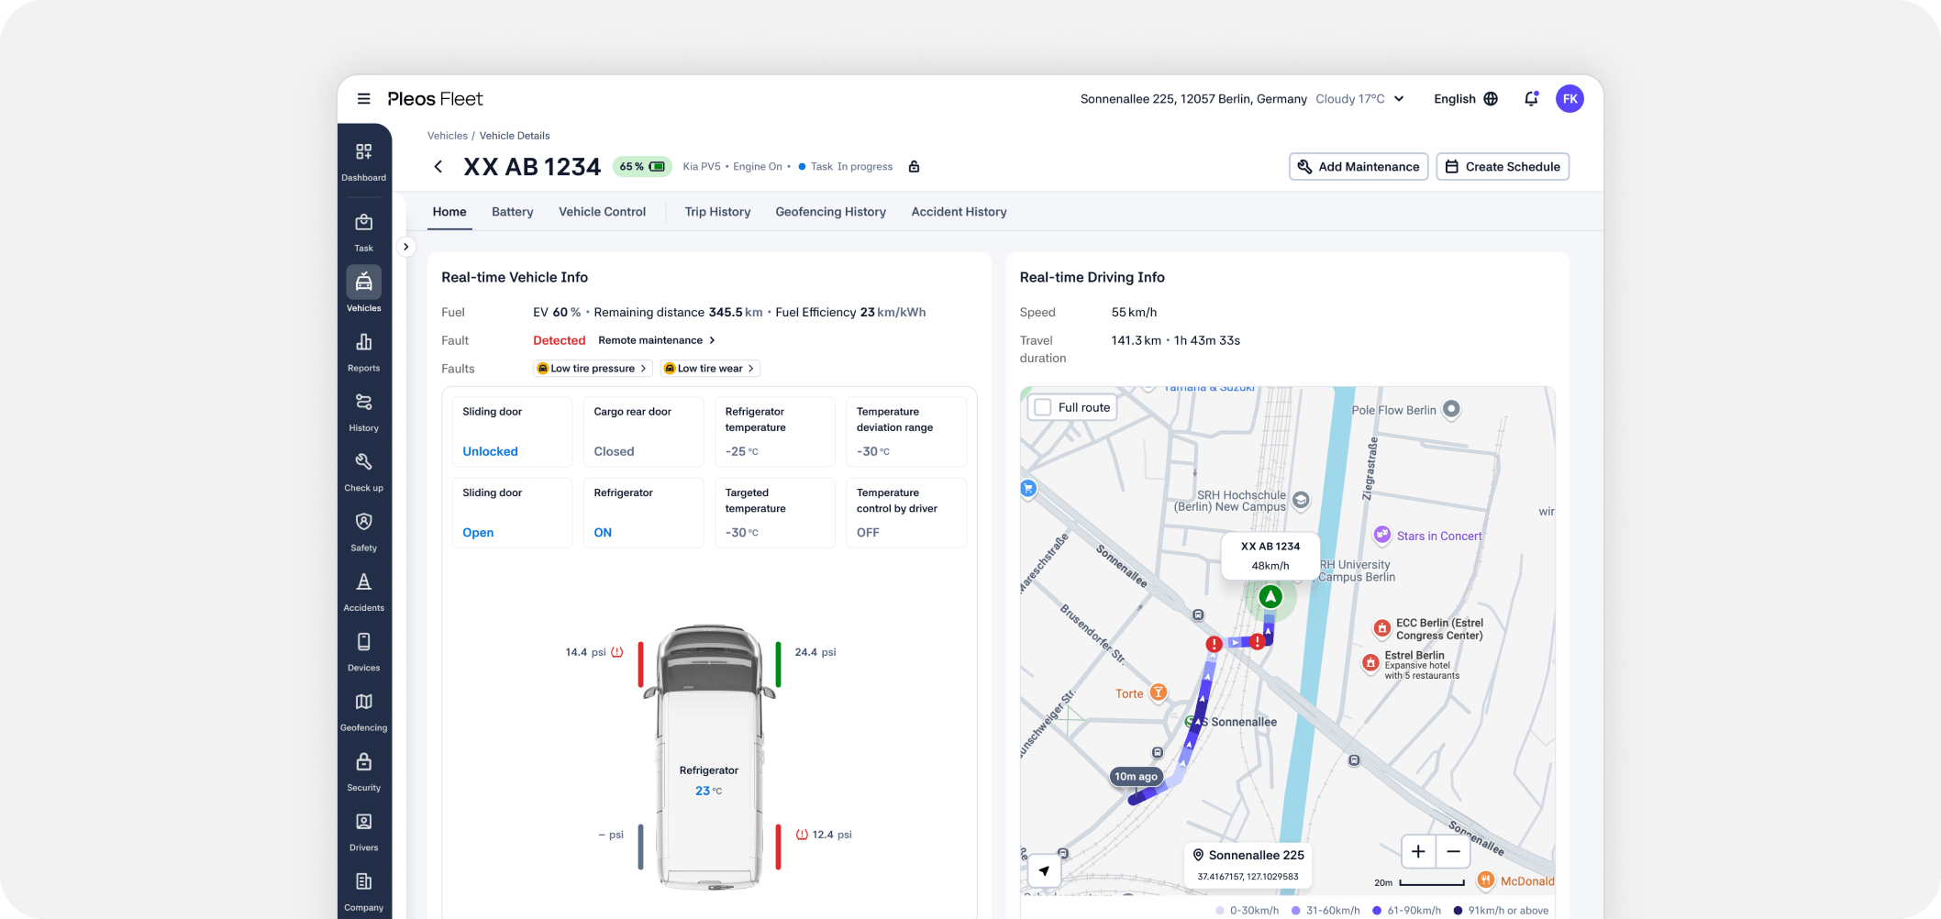Enable the Full route checkbox
The image size is (1941, 919).
click(x=1043, y=407)
